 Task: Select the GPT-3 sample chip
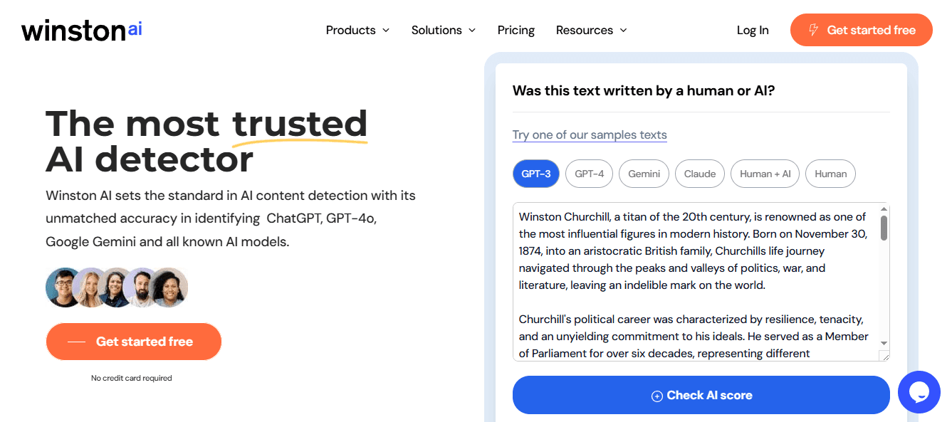[536, 174]
